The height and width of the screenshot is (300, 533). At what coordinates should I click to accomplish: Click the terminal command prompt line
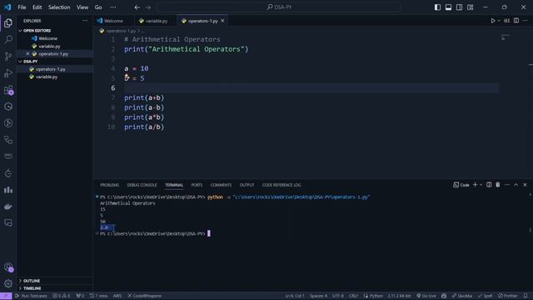click(x=155, y=233)
